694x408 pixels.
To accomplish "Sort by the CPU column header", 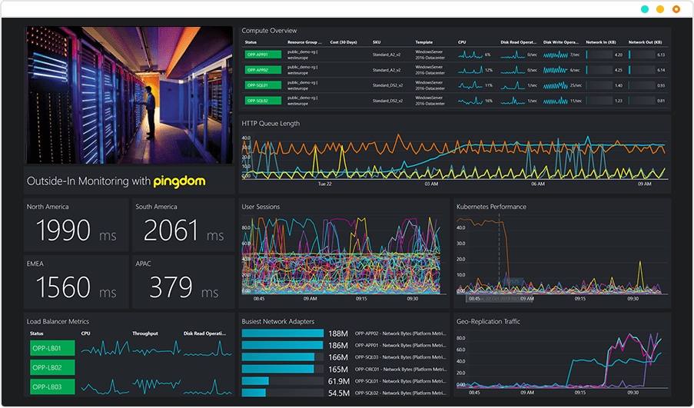I will pyautogui.click(x=462, y=41).
